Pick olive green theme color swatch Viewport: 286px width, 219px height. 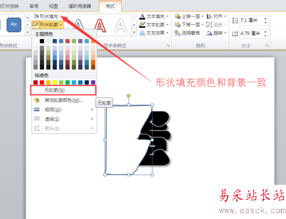click(74, 41)
